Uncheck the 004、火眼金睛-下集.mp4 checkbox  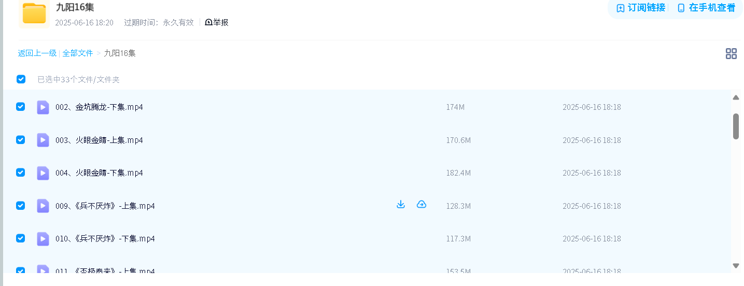pos(21,173)
